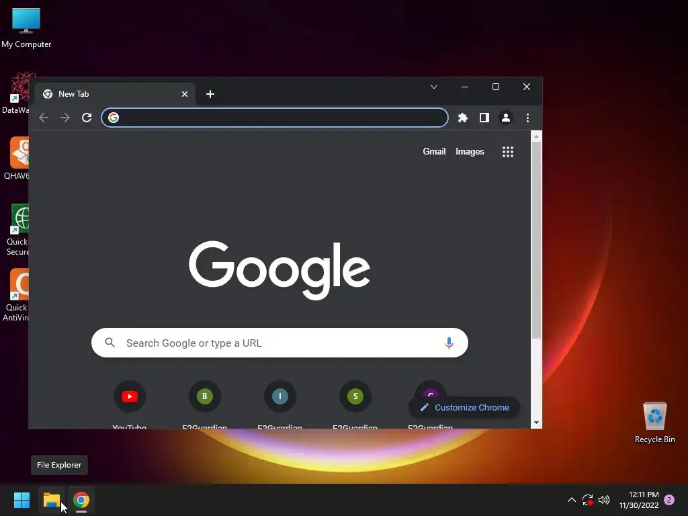
Task: Go forward using the Chrome forward arrow
Action: (x=65, y=118)
